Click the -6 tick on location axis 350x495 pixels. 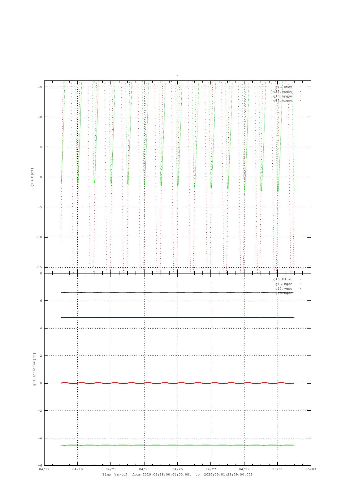pos(40,466)
